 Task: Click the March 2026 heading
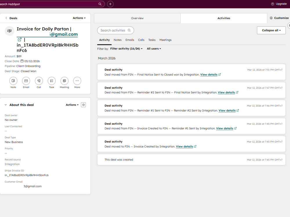pyautogui.click(x=107, y=58)
